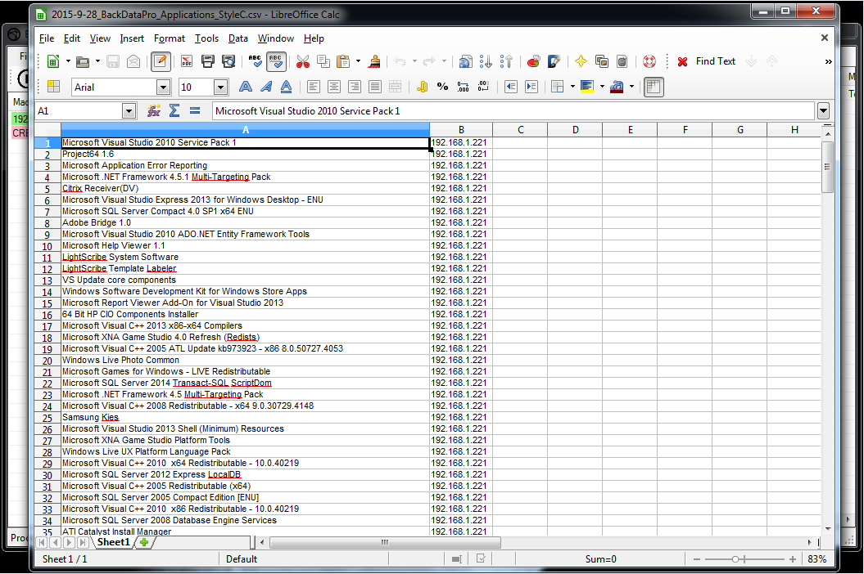Align cell text left
The width and height of the screenshot is (864, 574).
pos(314,87)
